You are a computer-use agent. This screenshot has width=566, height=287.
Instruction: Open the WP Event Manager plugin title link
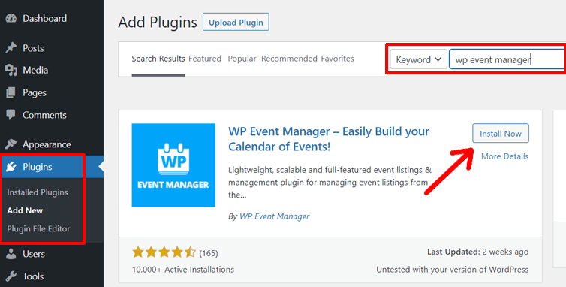(329, 139)
